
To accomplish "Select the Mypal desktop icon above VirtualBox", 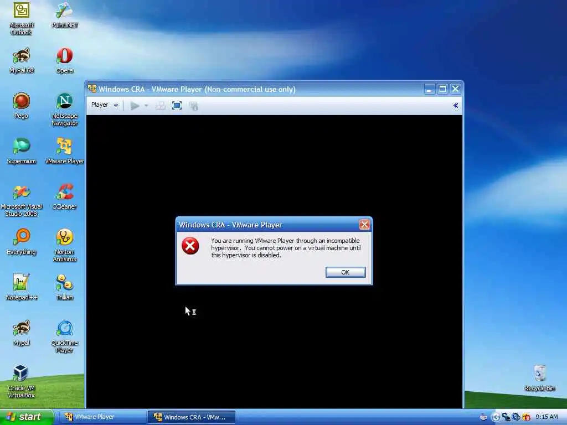I will 22,333.
